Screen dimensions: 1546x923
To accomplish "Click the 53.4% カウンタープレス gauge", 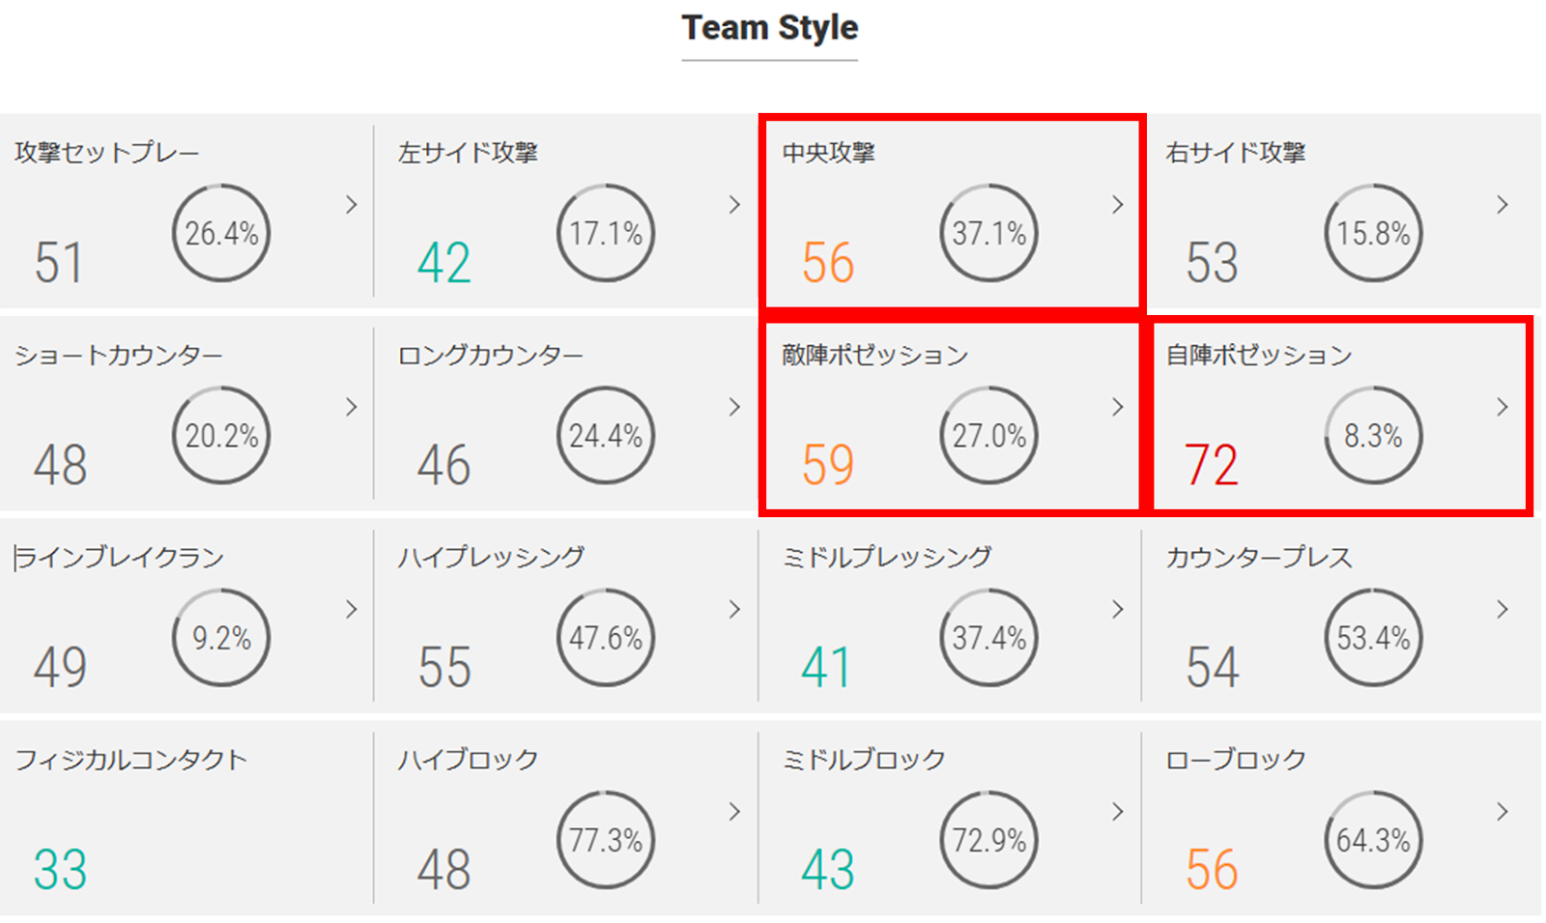I will 1373,638.
